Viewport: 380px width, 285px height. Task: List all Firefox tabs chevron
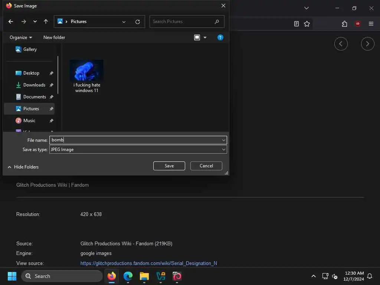pos(306,8)
